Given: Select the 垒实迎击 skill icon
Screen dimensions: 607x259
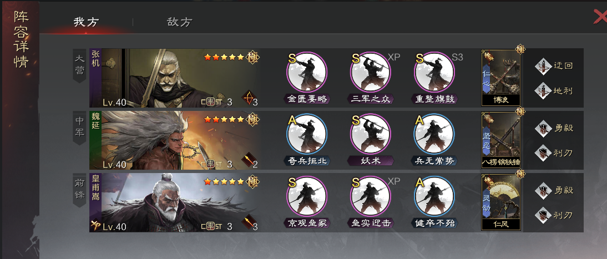Looking at the screenshot, I should [x=371, y=197].
